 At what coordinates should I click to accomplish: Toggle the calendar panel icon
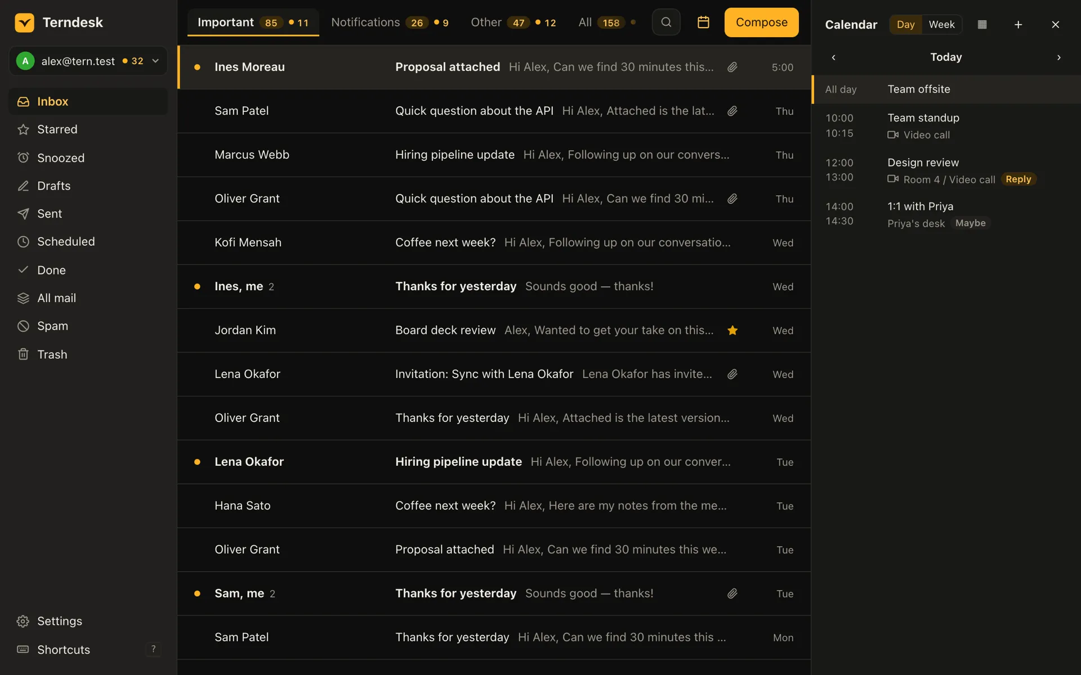coord(703,22)
